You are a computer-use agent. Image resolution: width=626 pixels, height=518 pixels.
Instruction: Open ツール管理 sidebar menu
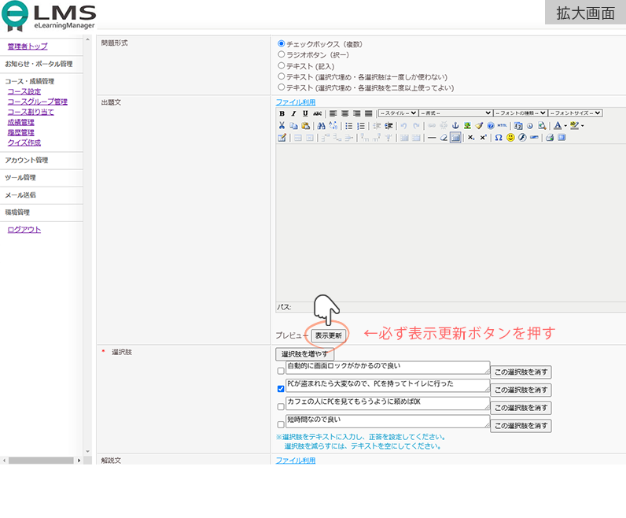coord(20,177)
